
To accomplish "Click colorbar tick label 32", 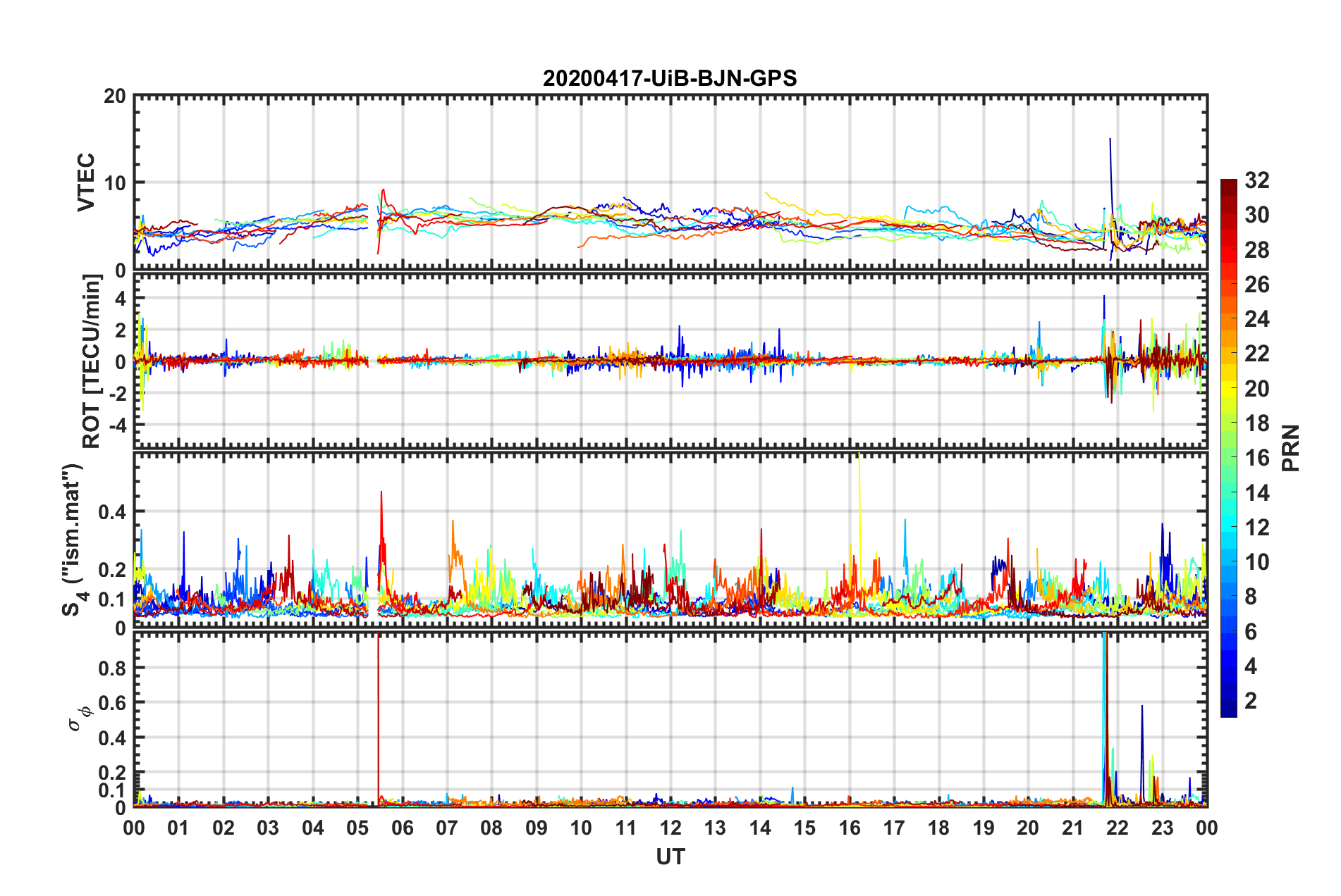I will click(1256, 180).
